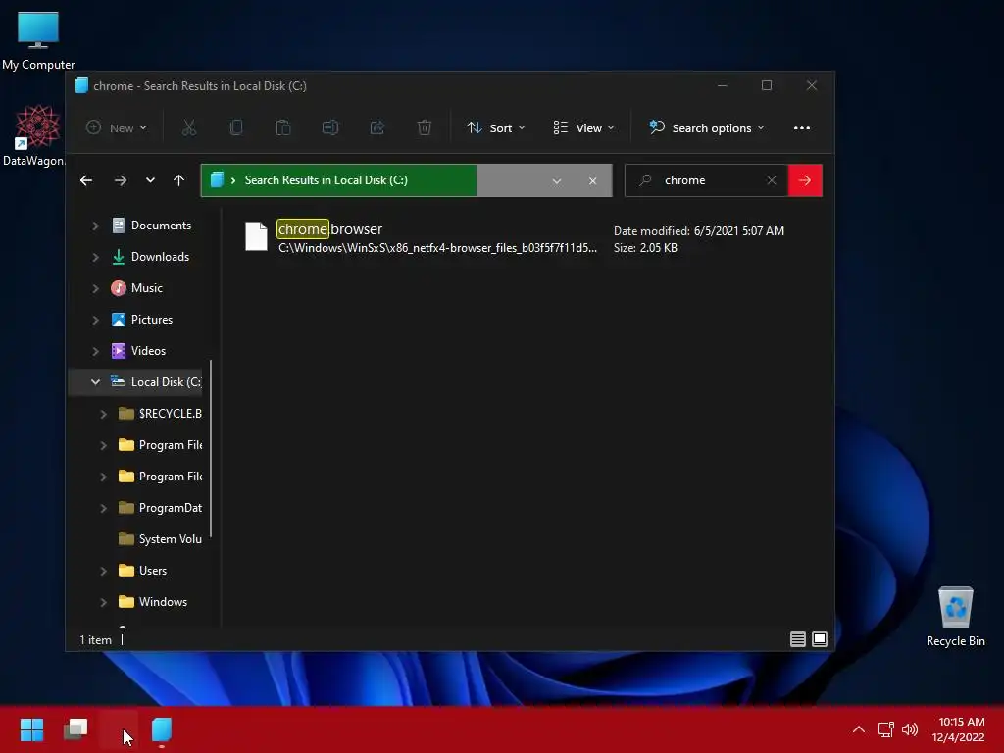Open the View layout menu
This screenshot has width=1004, height=753.
click(583, 128)
